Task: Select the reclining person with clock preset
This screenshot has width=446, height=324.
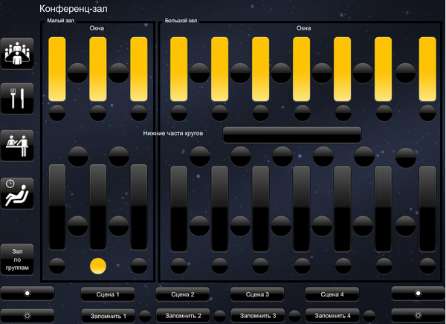Action: (x=17, y=193)
